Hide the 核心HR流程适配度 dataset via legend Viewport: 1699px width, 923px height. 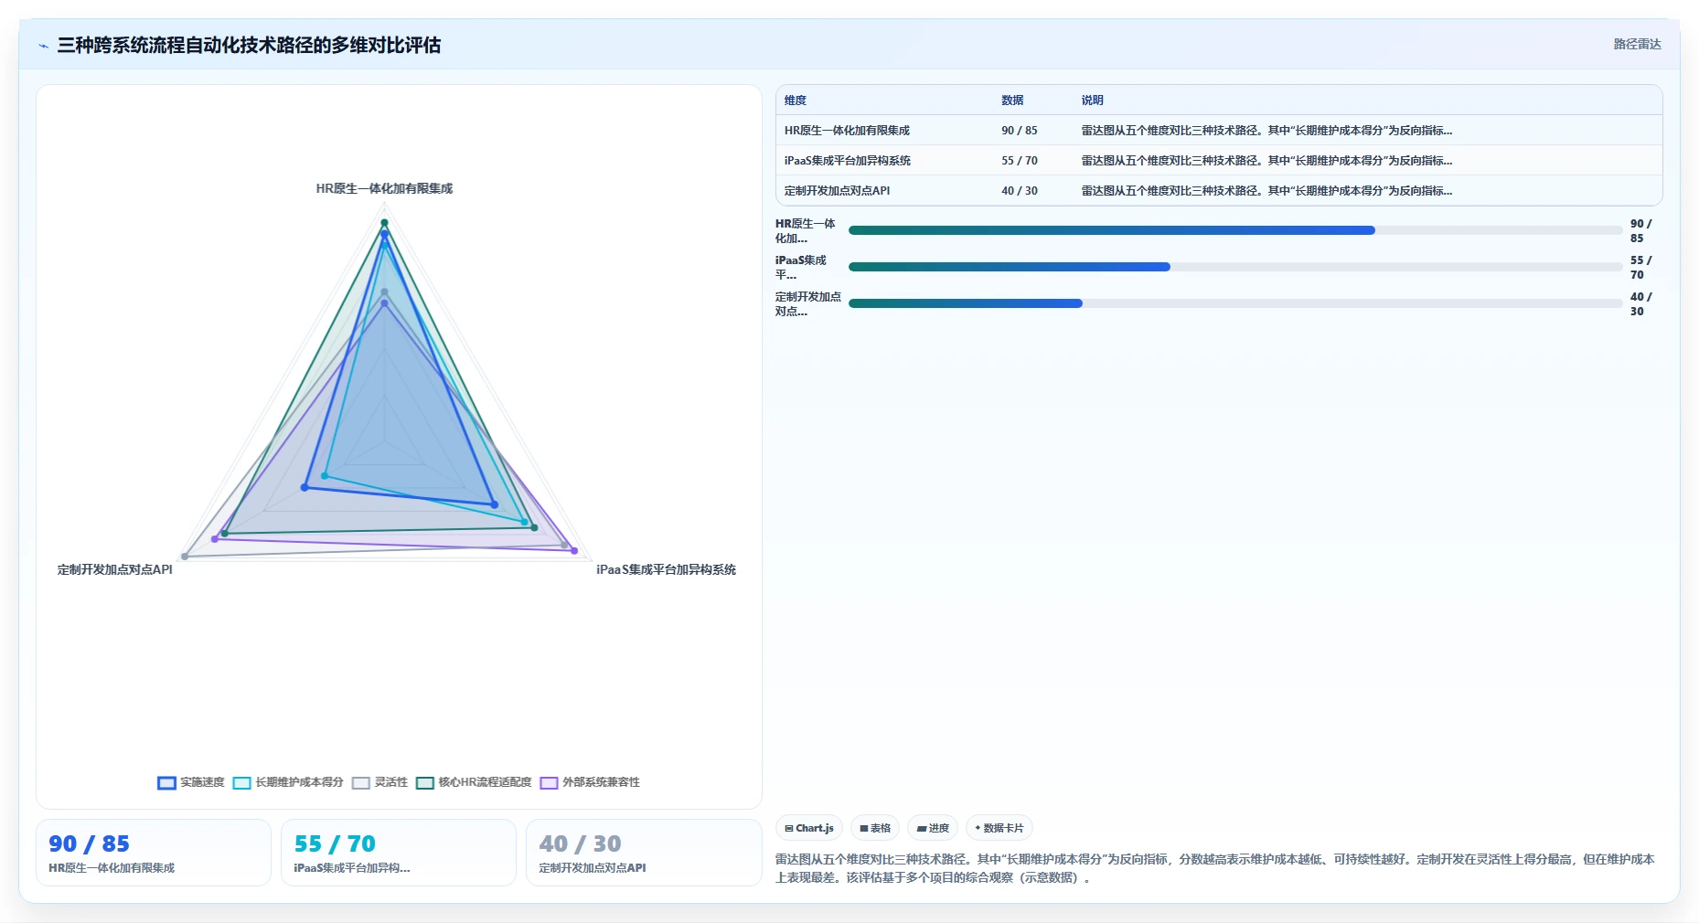tap(474, 782)
